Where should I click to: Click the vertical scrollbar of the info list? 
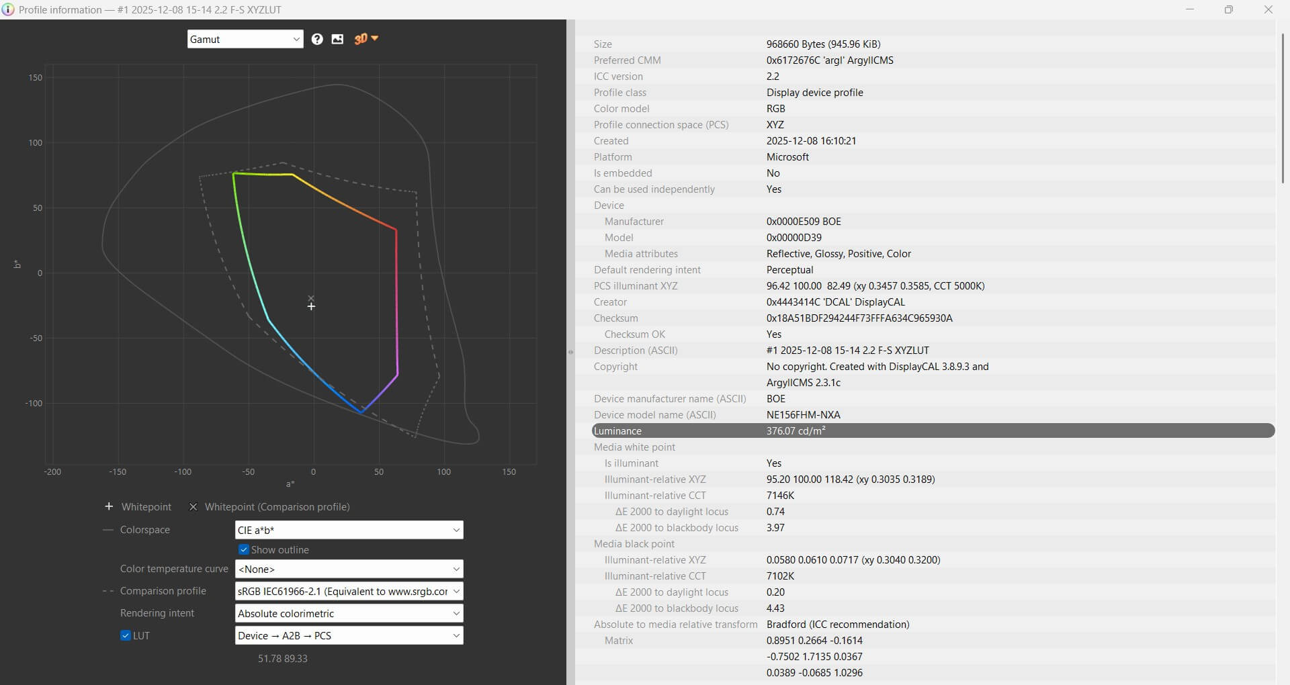point(1282,107)
